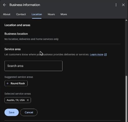Click 'No location; deliveries and home services only'
This screenshot has width=128, height=122.
32,39
